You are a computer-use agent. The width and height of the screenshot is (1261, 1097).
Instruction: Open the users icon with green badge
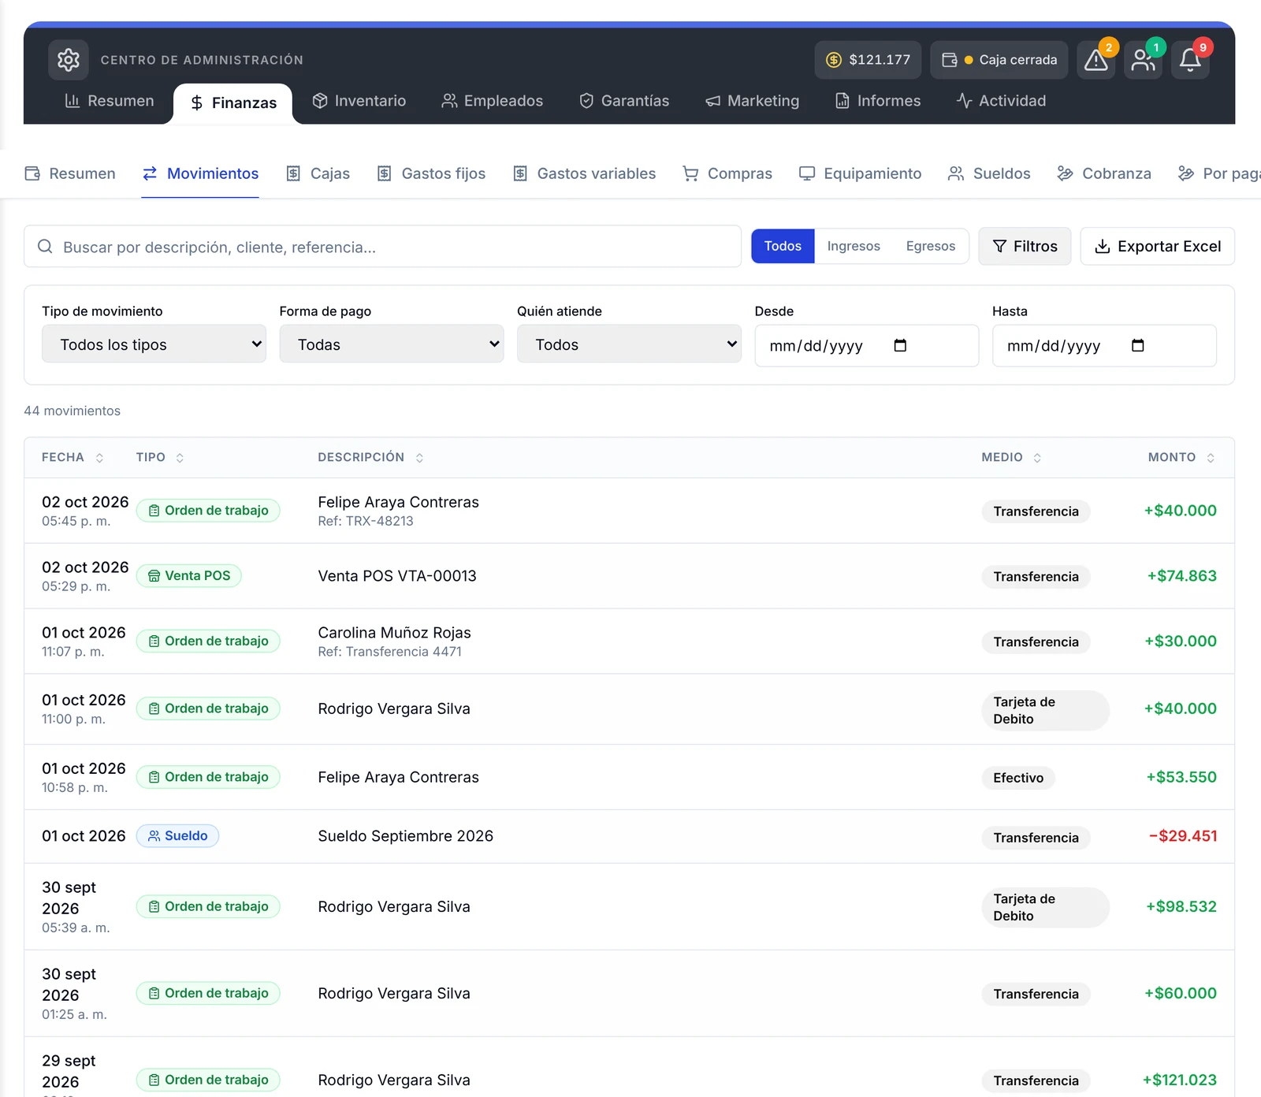(1143, 60)
